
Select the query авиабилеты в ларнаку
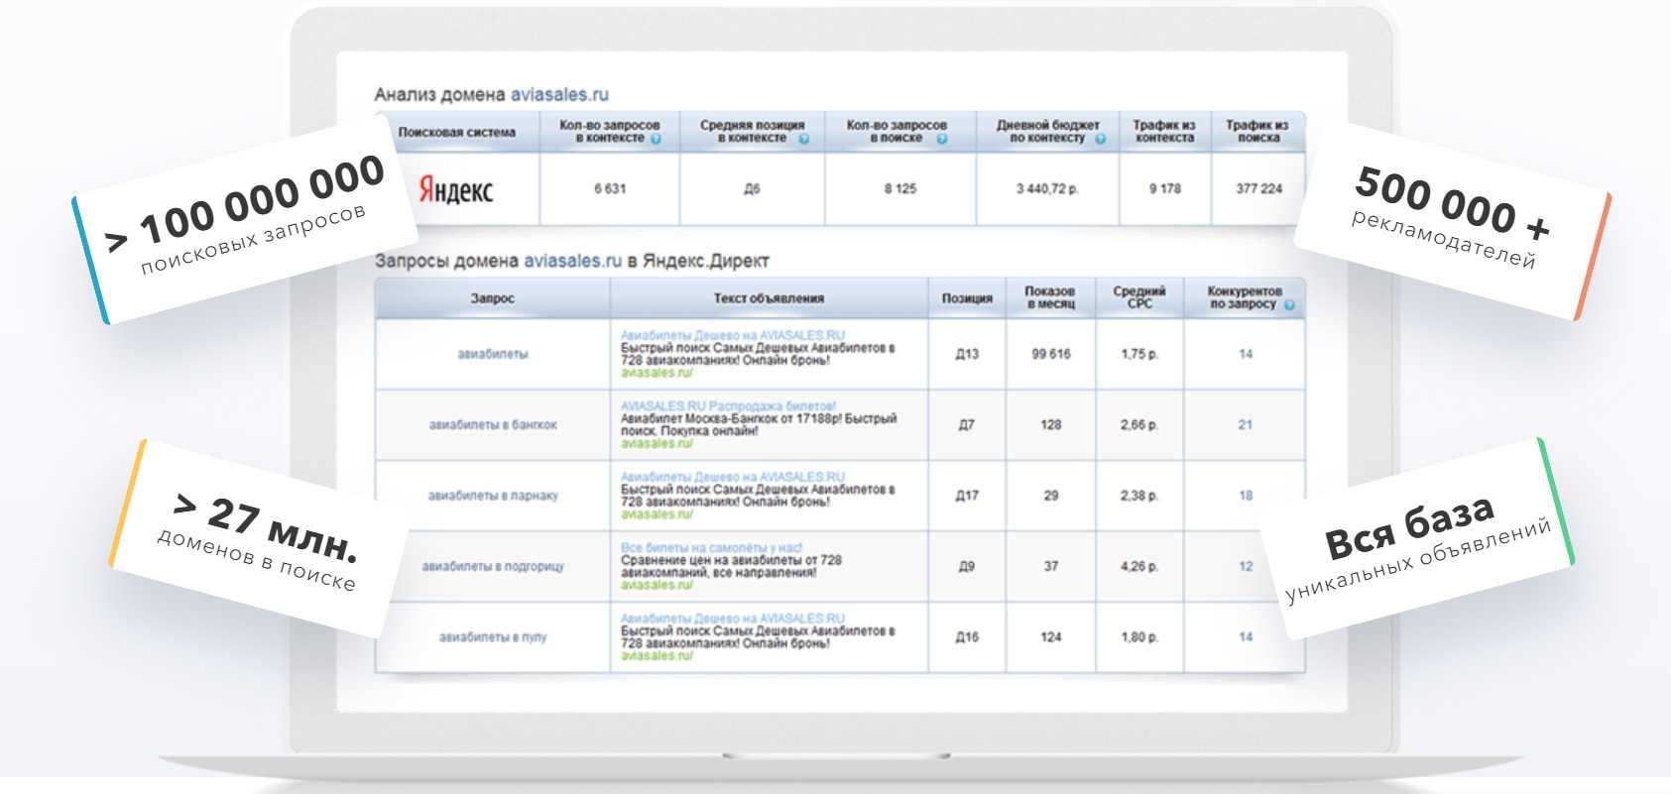tap(493, 496)
